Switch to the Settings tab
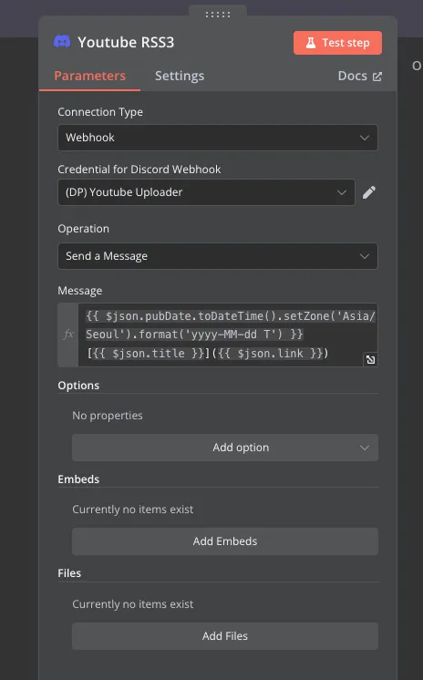 tap(180, 76)
